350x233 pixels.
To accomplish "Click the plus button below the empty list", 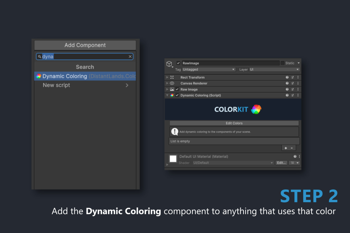I will 286,148.
